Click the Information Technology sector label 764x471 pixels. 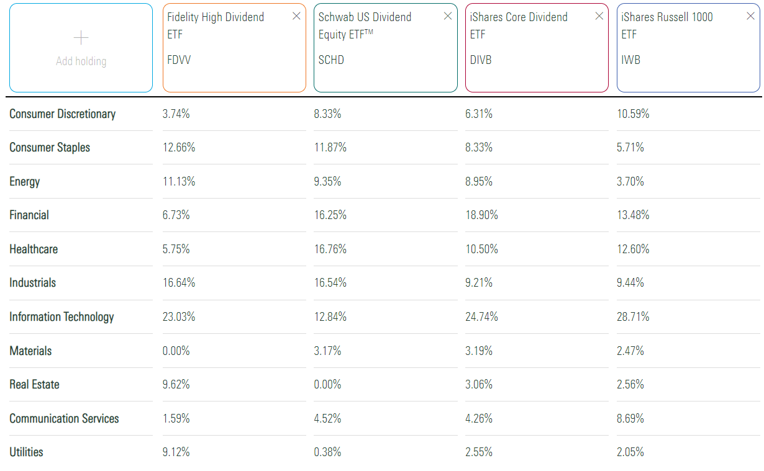click(61, 316)
